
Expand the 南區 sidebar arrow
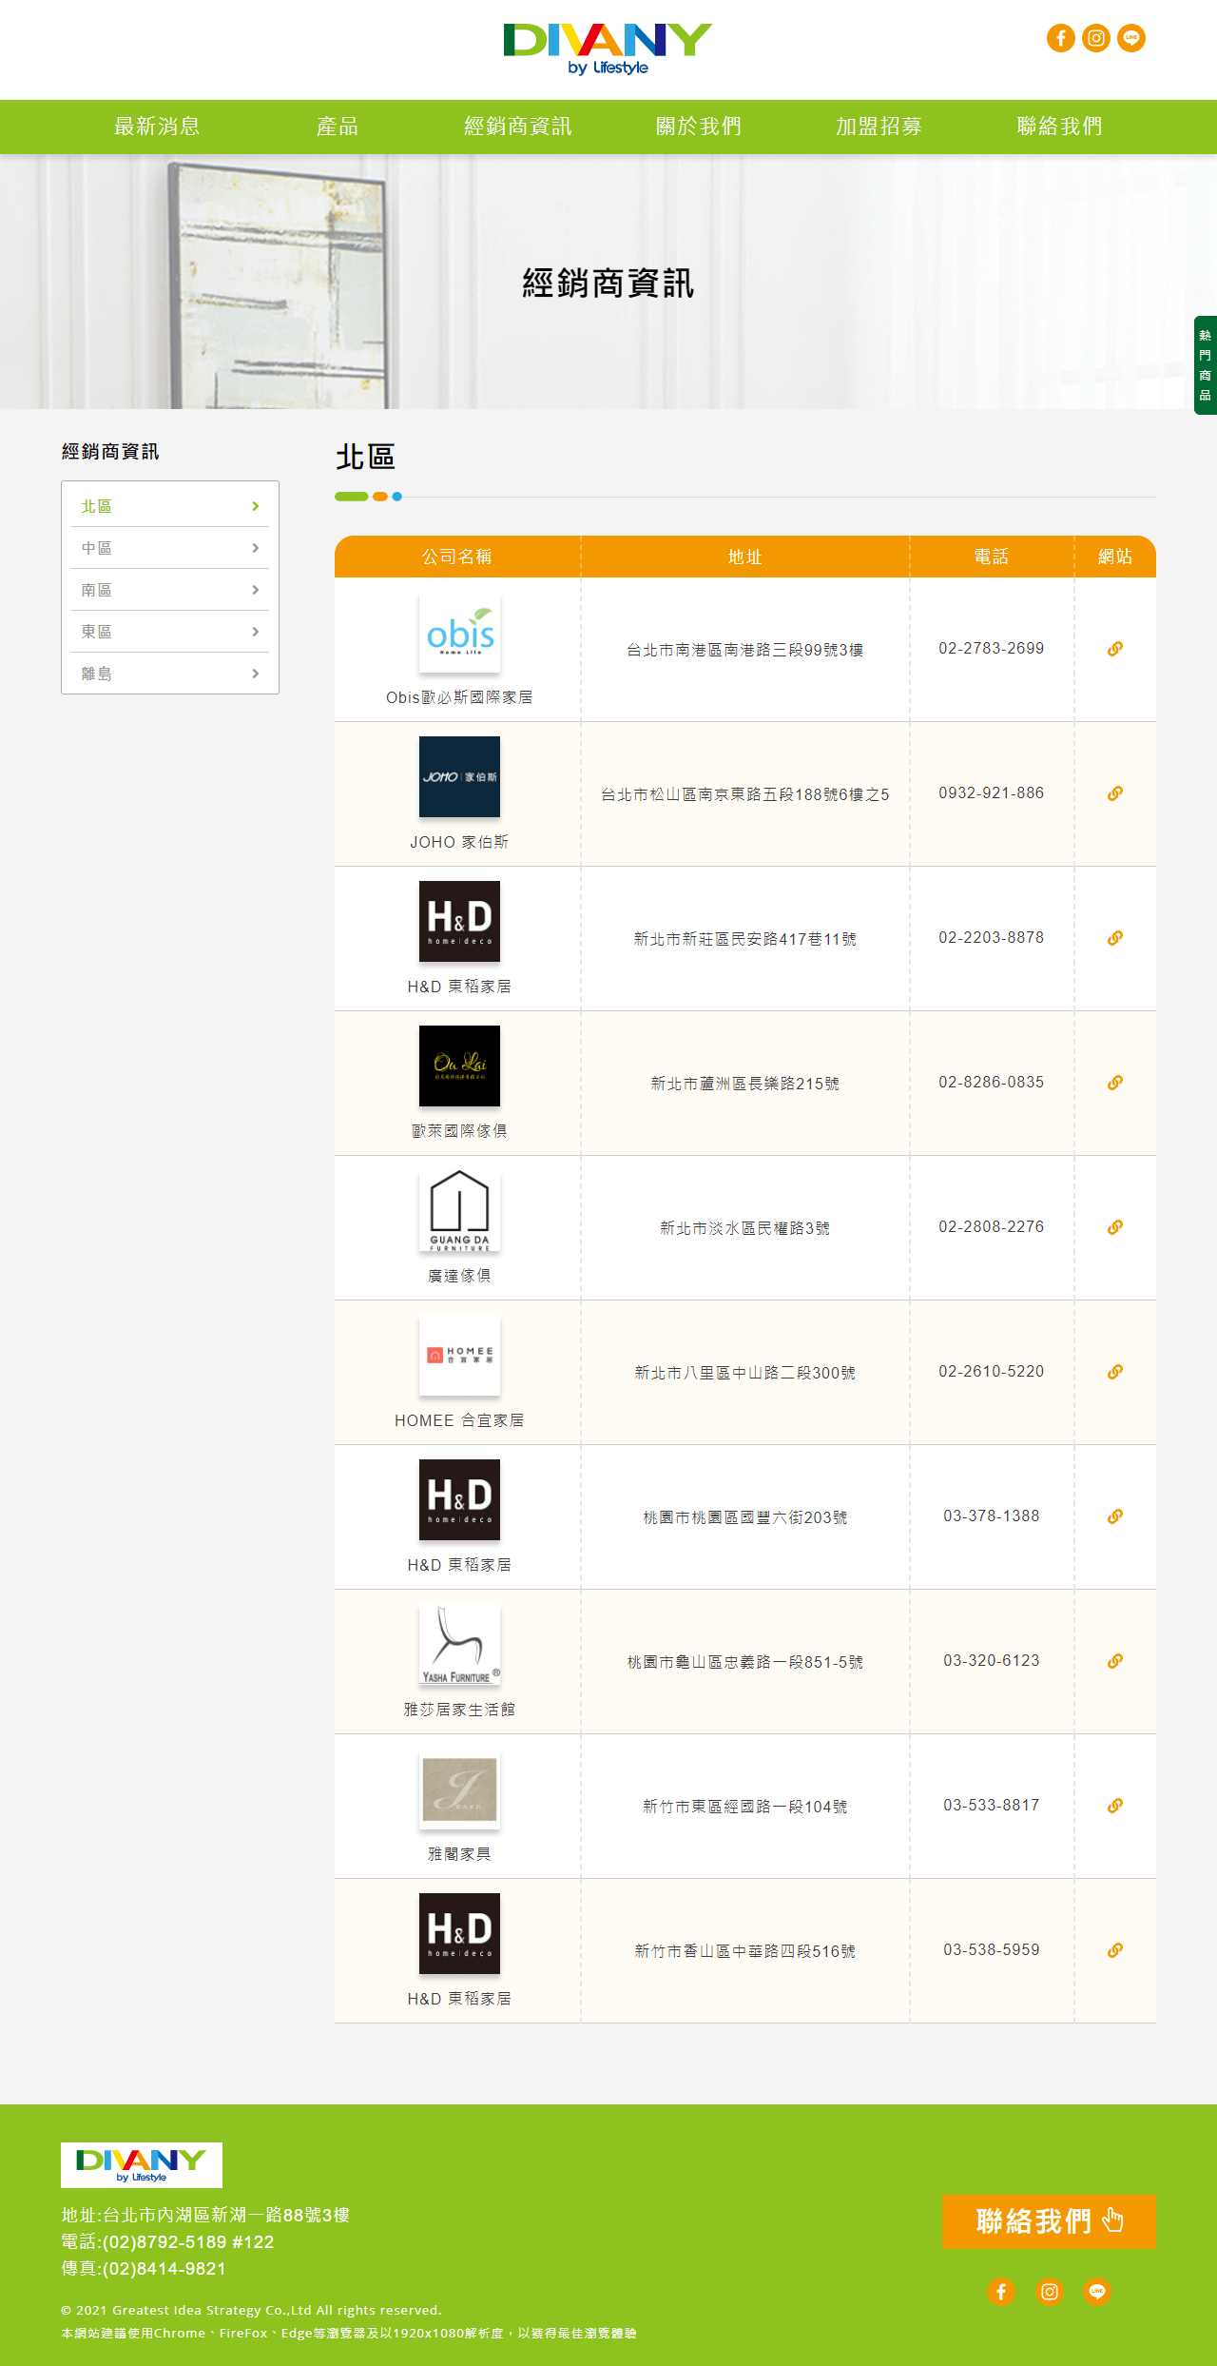pyautogui.click(x=255, y=590)
